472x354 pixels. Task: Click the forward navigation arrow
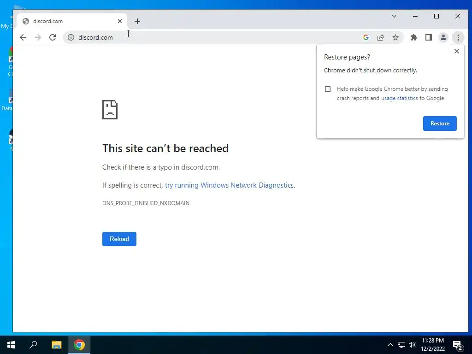[38, 37]
